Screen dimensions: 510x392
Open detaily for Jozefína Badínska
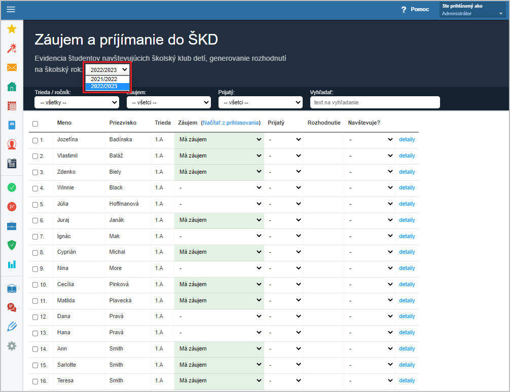407,139
